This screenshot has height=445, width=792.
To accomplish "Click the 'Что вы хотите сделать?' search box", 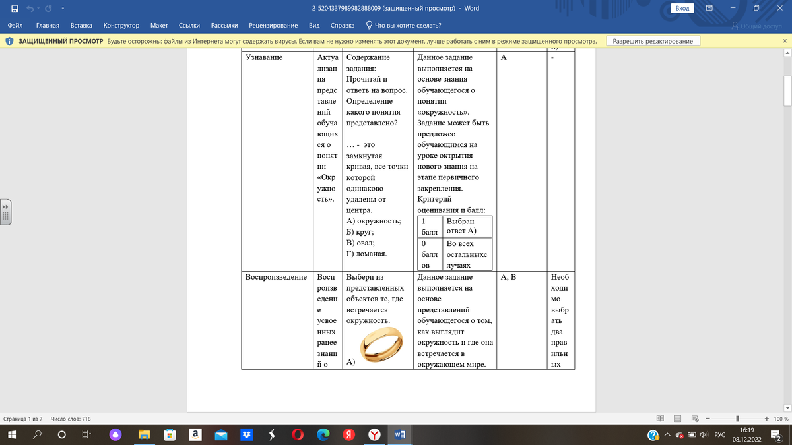I will pyautogui.click(x=408, y=26).
